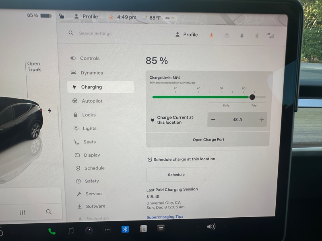Click the Schedule charge button

click(x=176, y=175)
